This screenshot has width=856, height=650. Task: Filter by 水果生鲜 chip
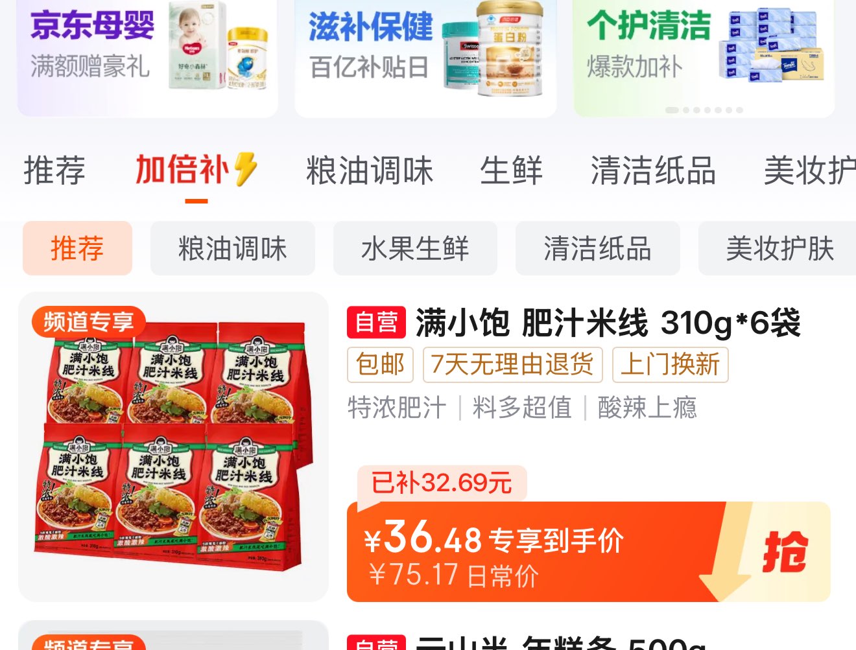tap(415, 248)
